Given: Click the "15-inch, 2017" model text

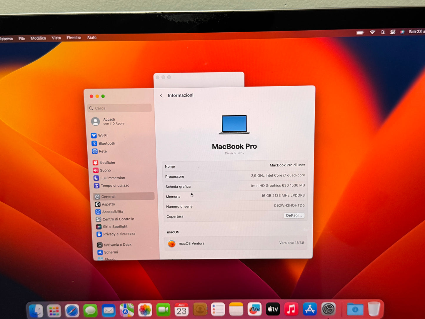Looking at the screenshot, I should [x=234, y=153].
